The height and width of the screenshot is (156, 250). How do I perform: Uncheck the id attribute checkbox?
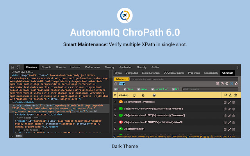click(115, 89)
